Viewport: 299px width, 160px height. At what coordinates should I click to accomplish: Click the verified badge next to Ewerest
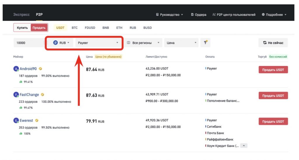(x=37, y=121)
